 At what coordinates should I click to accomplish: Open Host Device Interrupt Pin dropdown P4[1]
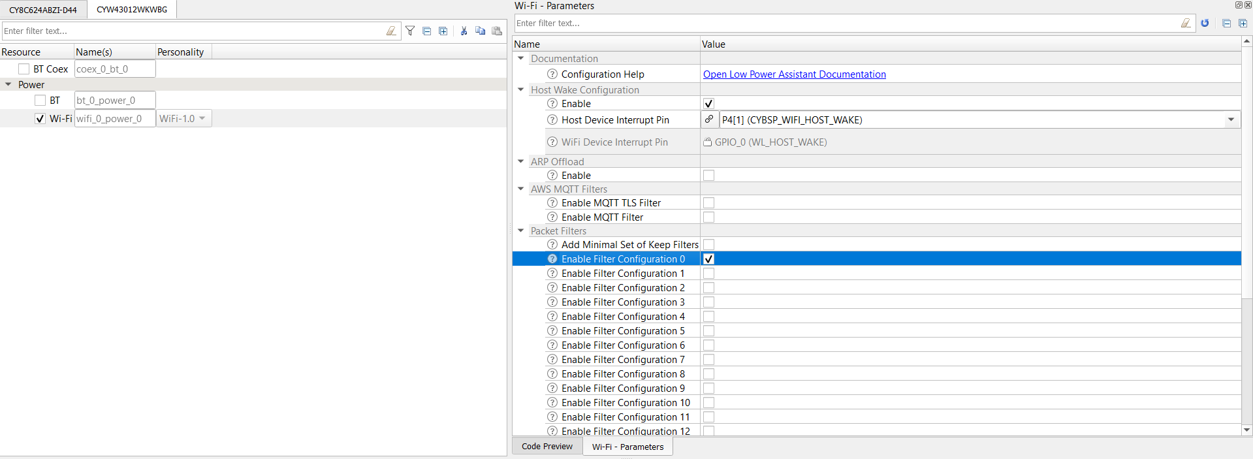pyautogui.click(x=979, y=119)
